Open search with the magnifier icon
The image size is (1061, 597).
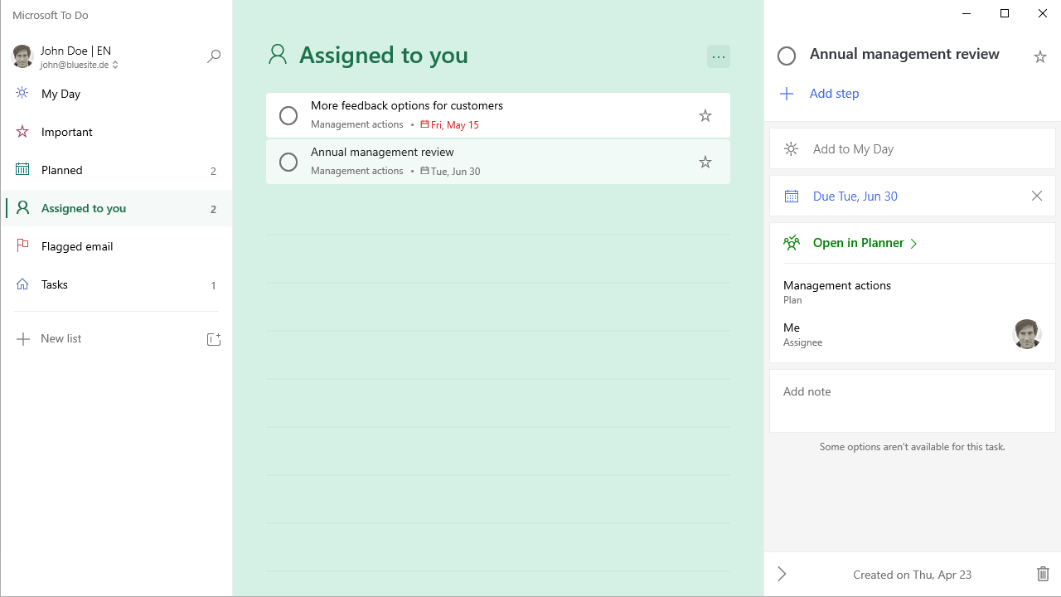point(214,56)
